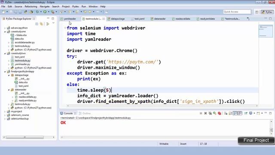Viewport: 275px width, 155px height.
Task: Select test.yaml under datapackage
Action: tap(24, 86)
